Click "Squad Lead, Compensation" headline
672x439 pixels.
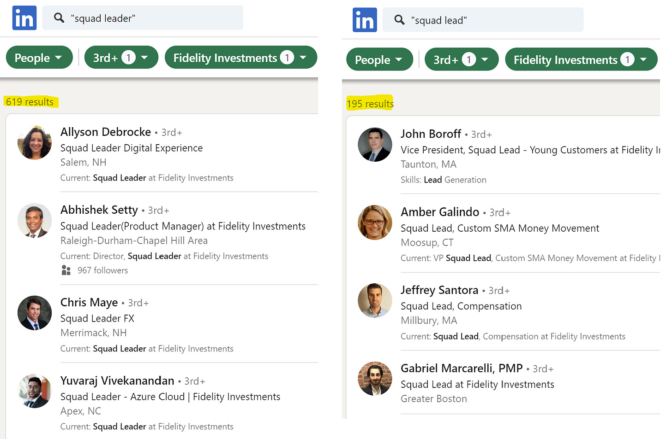click(461, 306)
